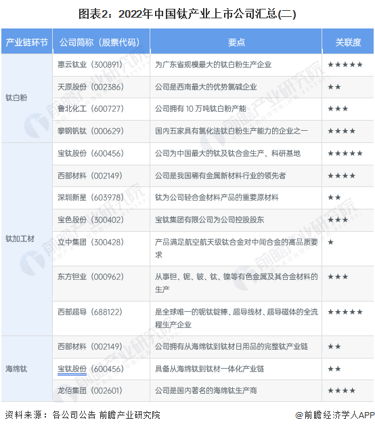The width and height of the screenshot is (375, 429).
Task: Click the single-star rating for 立中集团
Action: [x=330, y=242]
